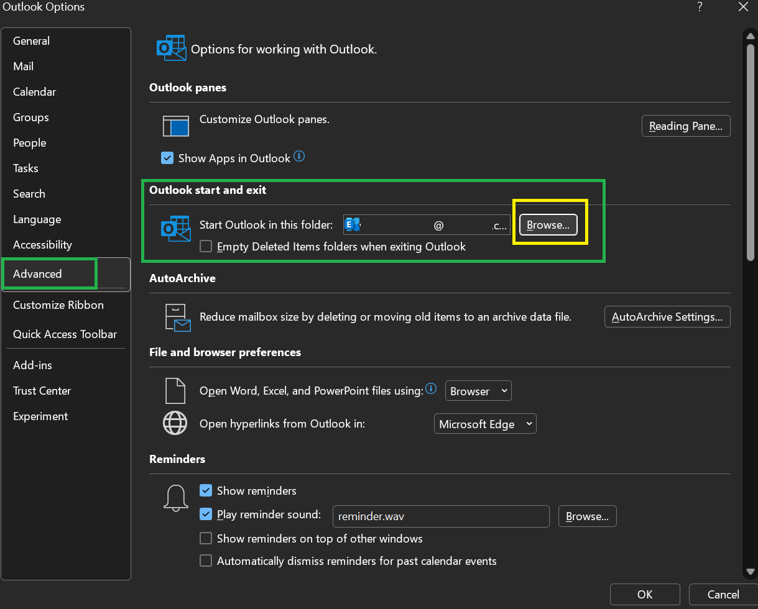The height and width of the screenshot is (609, 758).
Task: Click the AutoArchive mailbox icon
Action: 176,317
